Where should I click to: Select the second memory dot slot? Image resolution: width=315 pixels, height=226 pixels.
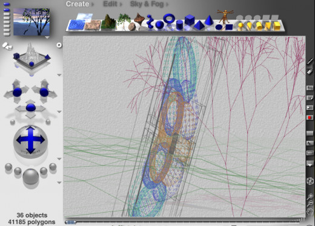[x=7, y=10]
